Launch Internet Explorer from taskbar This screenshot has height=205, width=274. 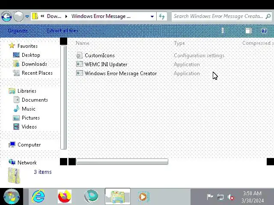(x=39, y=196)
